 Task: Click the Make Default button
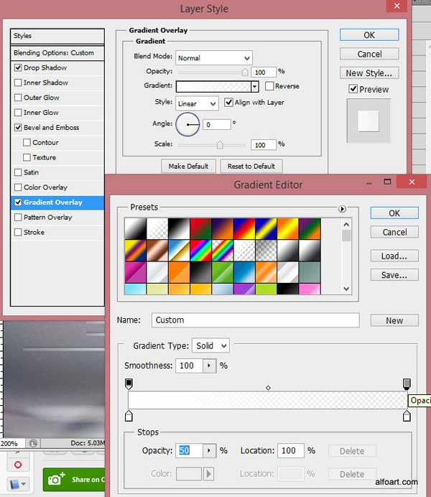(x=188, y=166)
